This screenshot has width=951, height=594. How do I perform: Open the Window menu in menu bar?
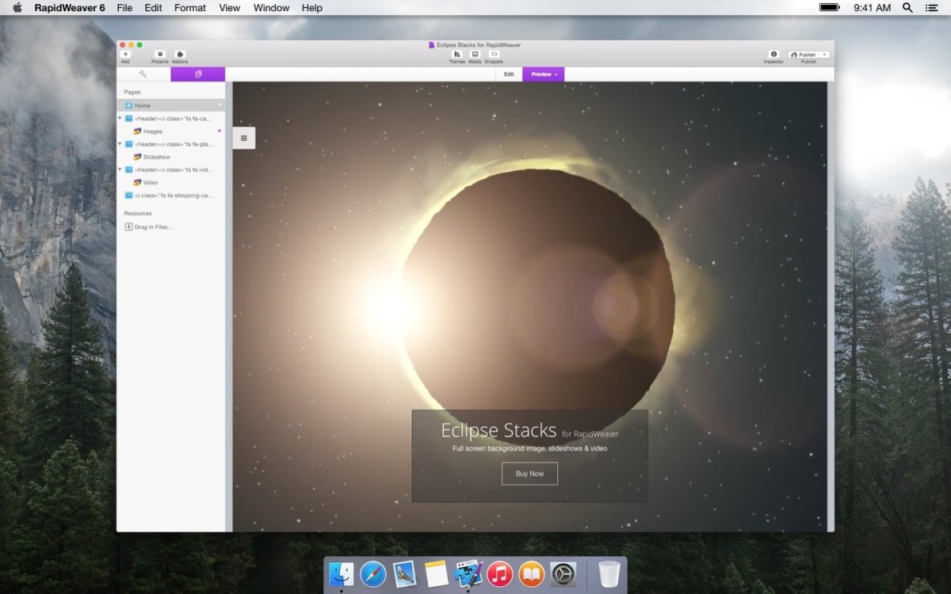pyautogui.click(x=271, y=8)
